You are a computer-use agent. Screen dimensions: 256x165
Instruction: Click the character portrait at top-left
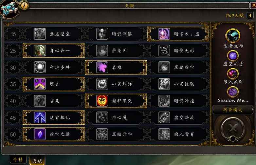pos(9,9)
